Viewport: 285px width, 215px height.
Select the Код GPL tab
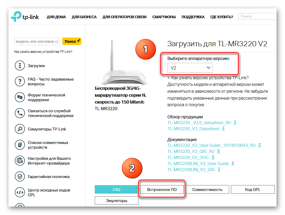point(253,189)
